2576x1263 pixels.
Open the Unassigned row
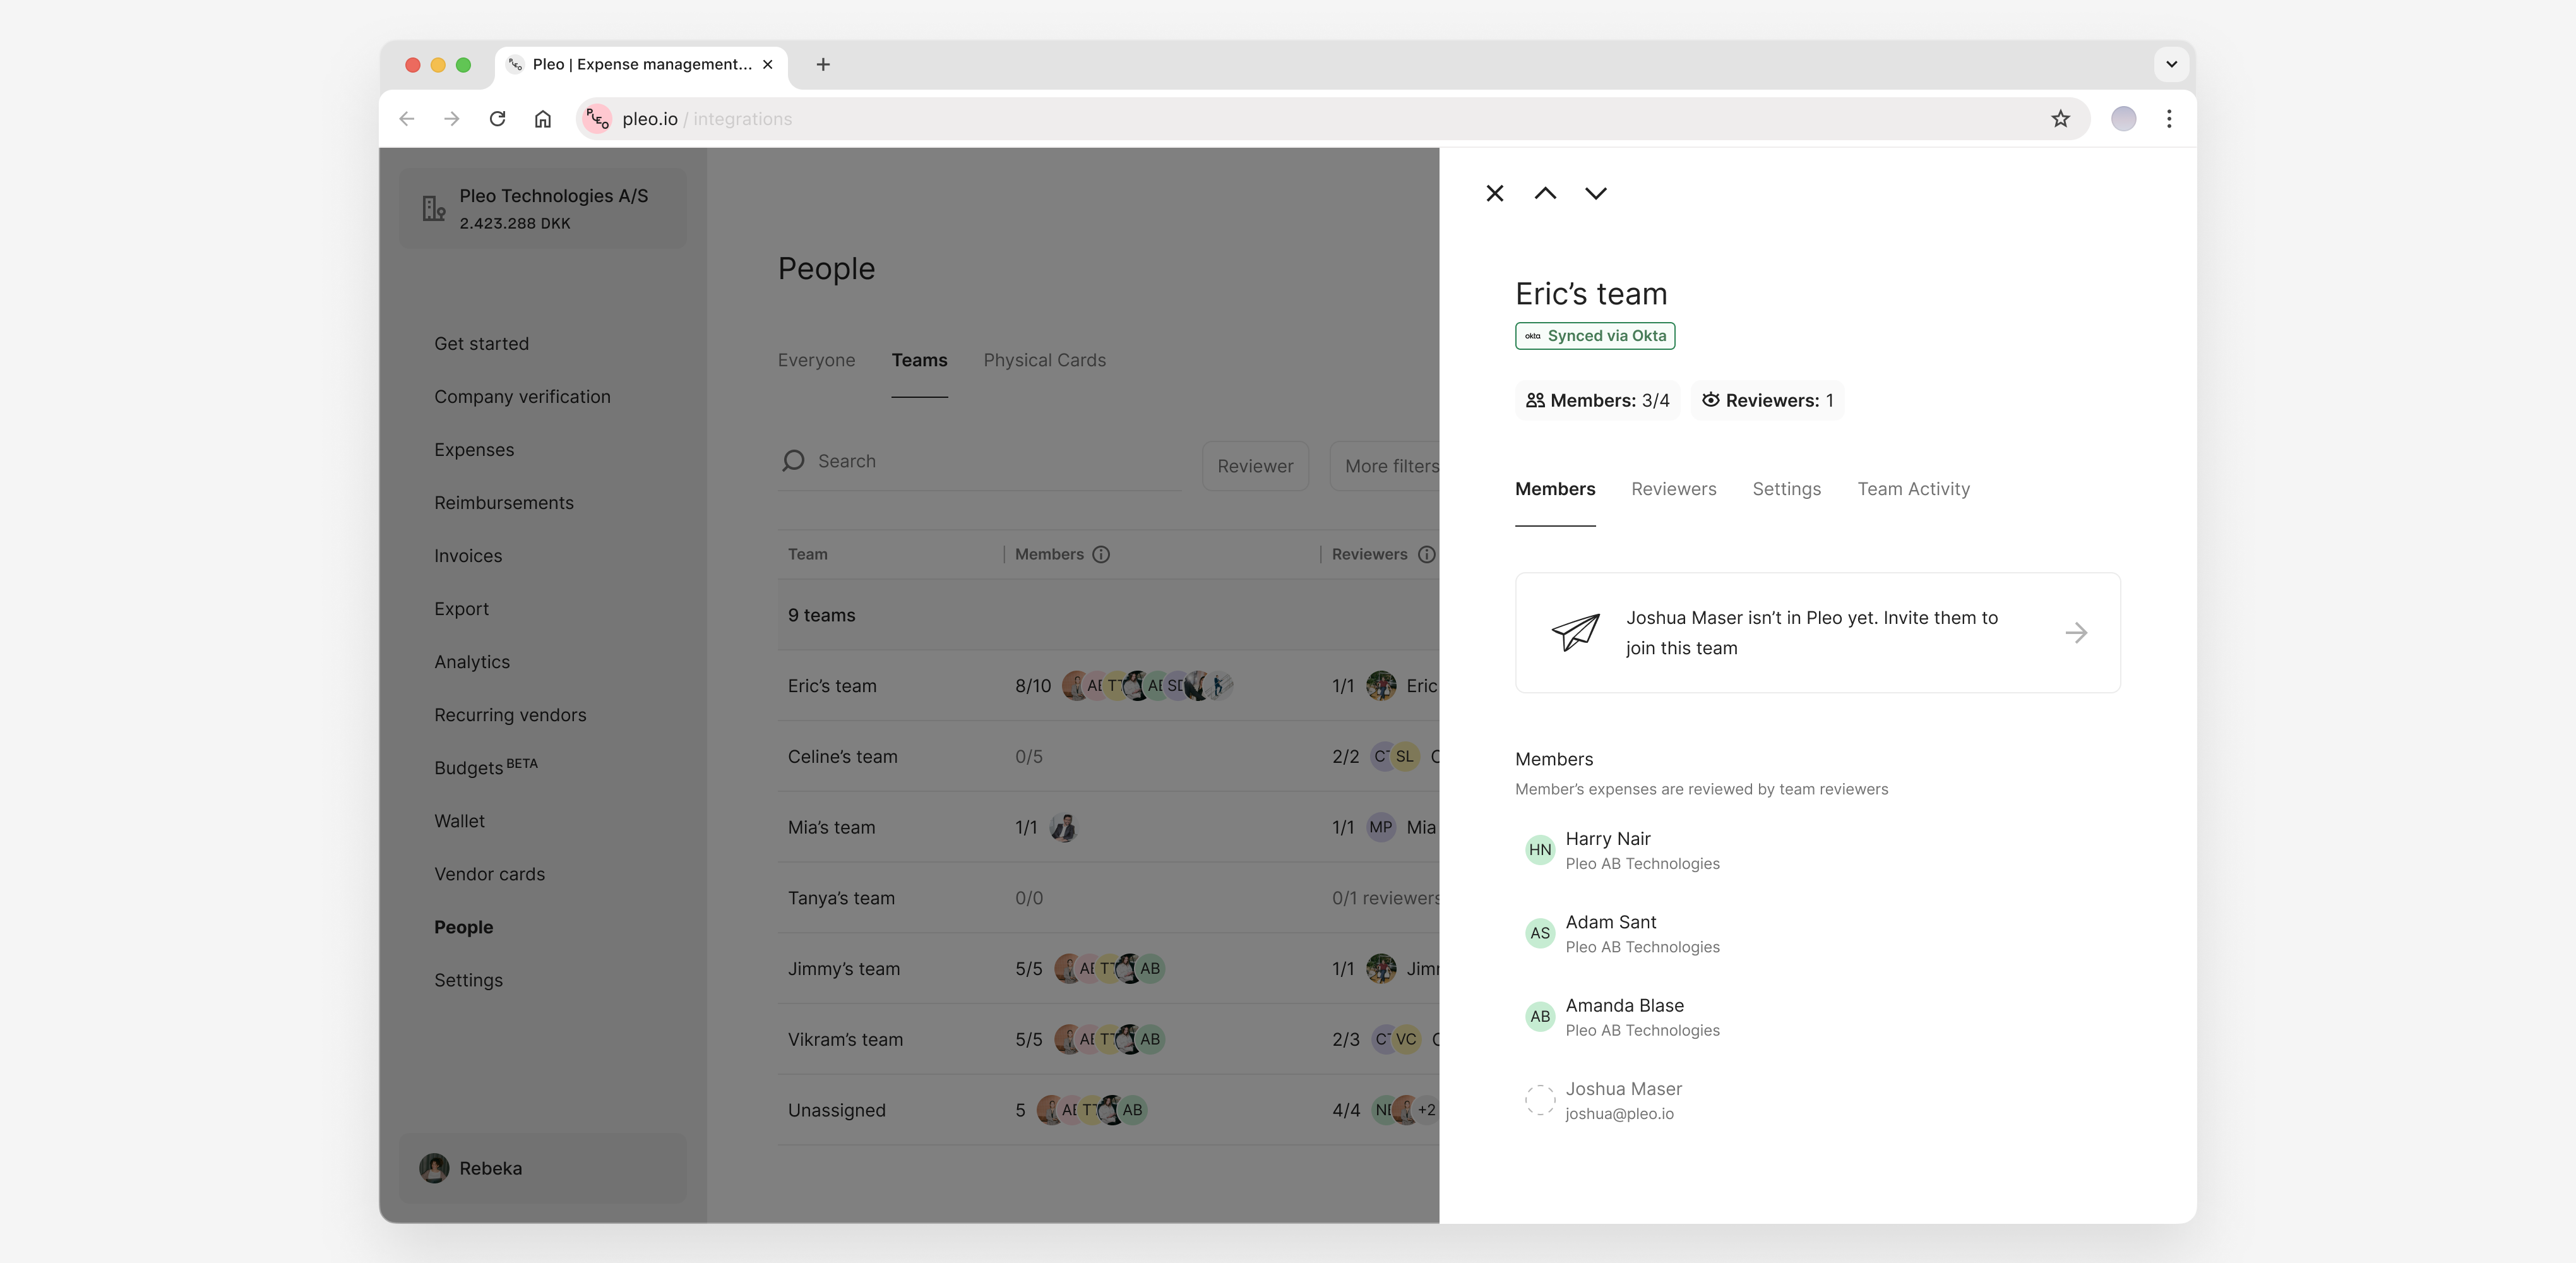tap(1108, 1110)
